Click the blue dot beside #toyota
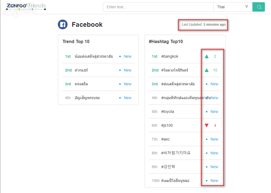The image size is (271, 193). tap(207, 112)
